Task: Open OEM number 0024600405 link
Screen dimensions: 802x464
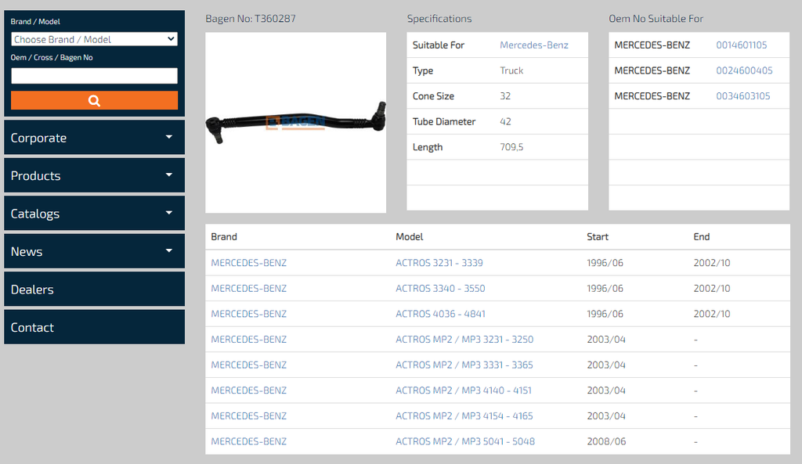Action: point(744,70)
